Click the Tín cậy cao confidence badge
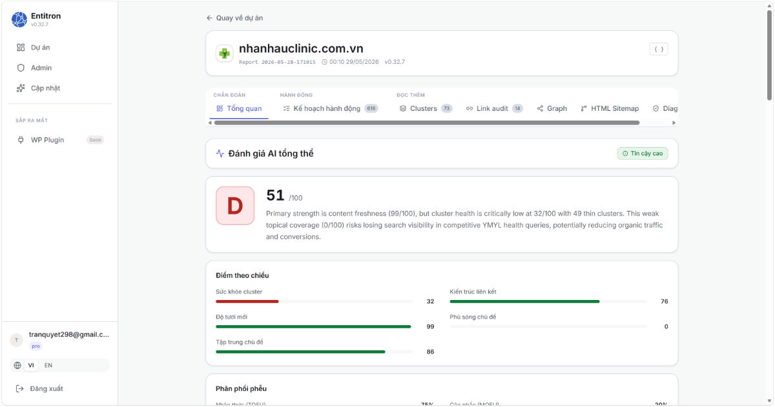The image size is (775, 407). click(643, 154)
